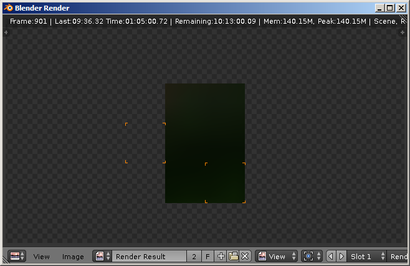Open the View menu in header
Viewport: 410px width, 266px height.
(x=41, y=257)
